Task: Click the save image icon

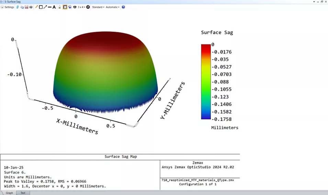Action: (x=26, y=7)
